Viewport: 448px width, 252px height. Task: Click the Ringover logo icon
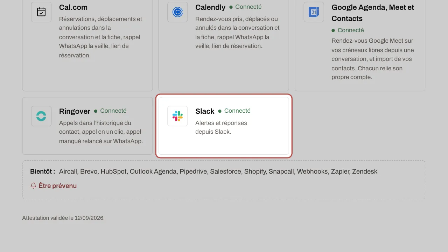pyautogui.click(x=41, y=116)
